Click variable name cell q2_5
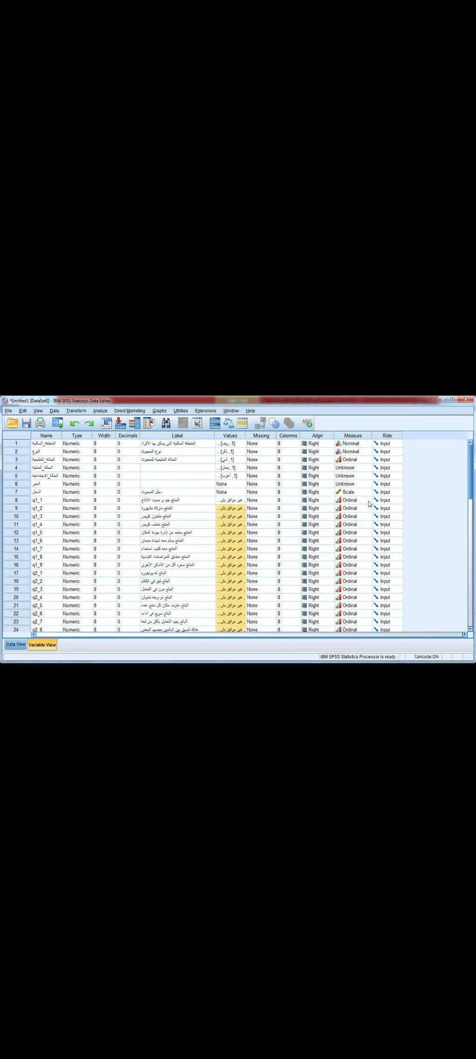476x1059 pixels. pyautogui.click(x=46, y=605)
